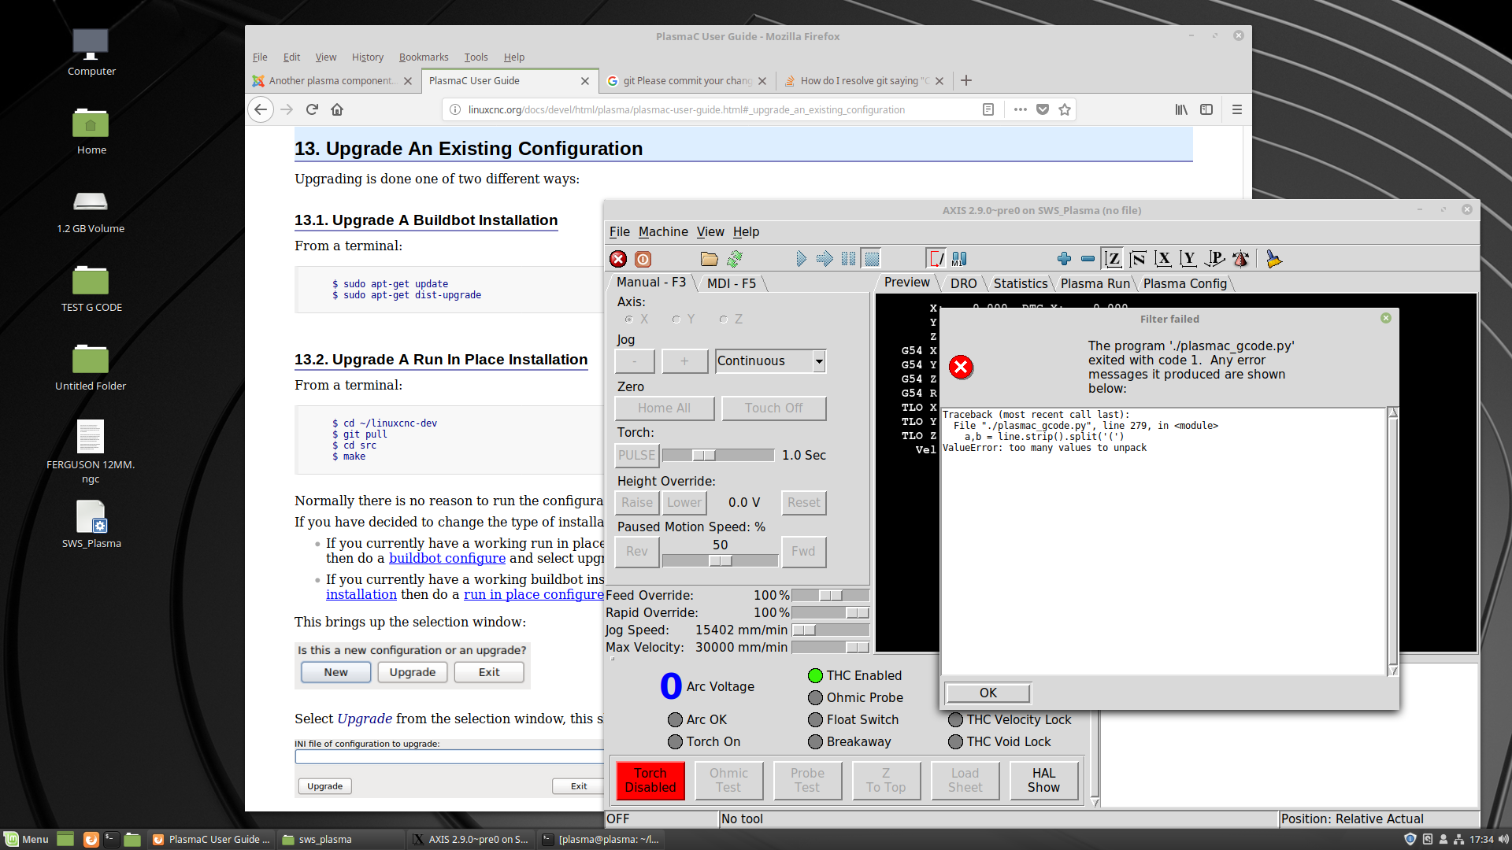The width and height of the screenshot is (1512, 850).
Task: Open the AXIS File menu
Action: 620,231
